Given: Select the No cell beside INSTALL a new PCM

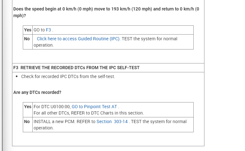Looking at the screenshot, I should (x=27, y=121).
